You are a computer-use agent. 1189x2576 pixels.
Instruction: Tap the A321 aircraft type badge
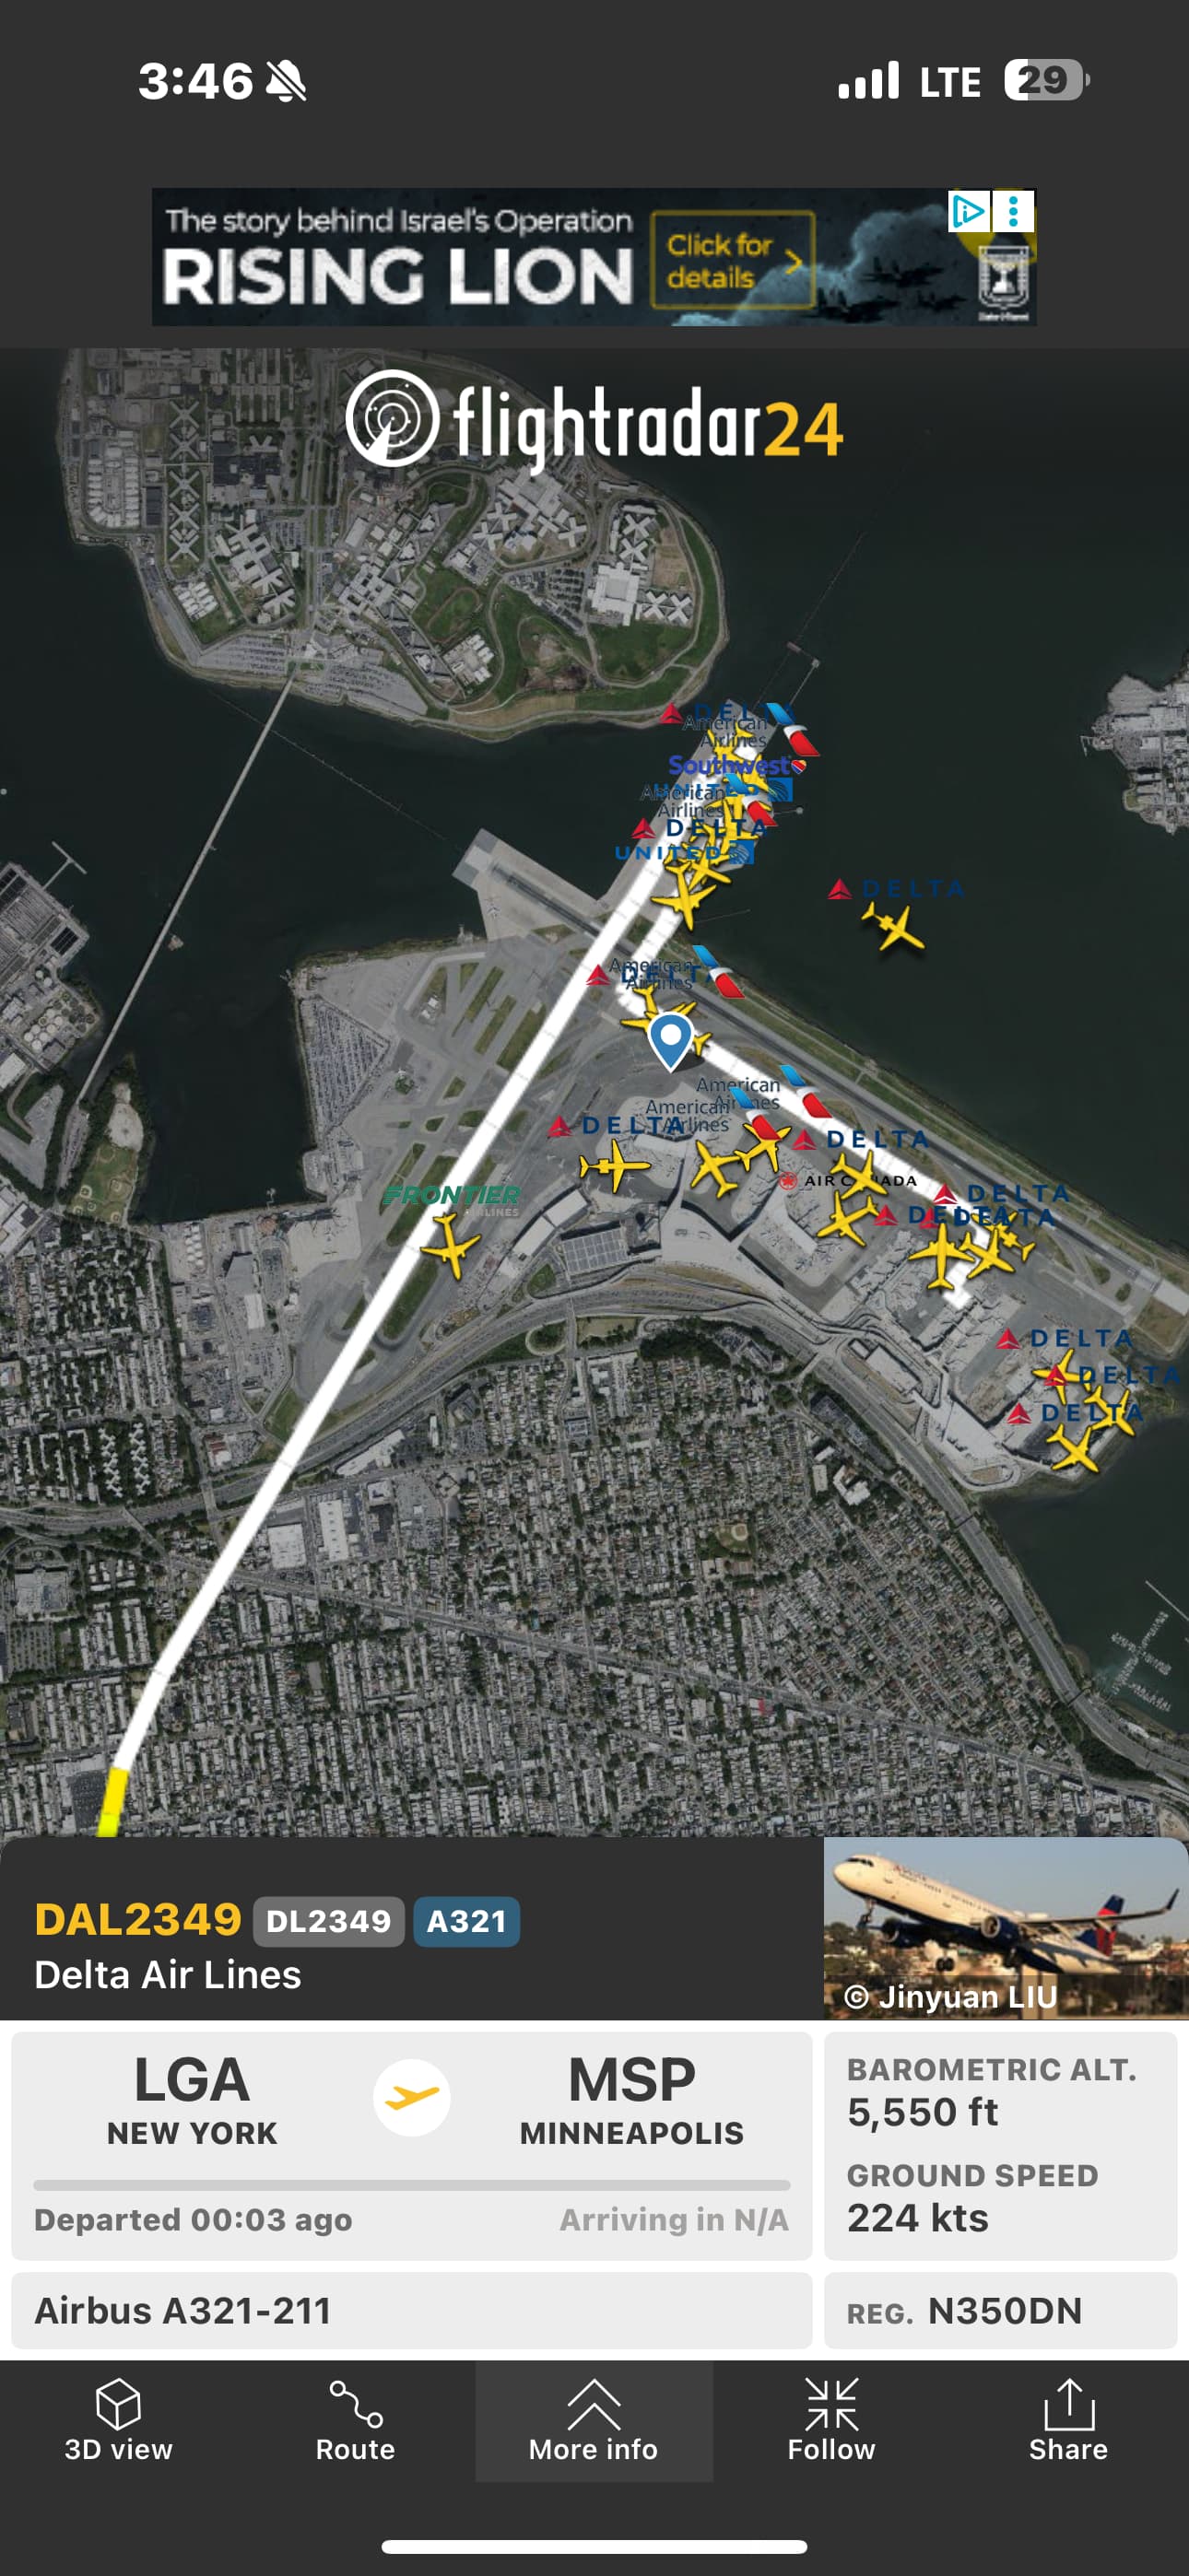[466, 1921]
